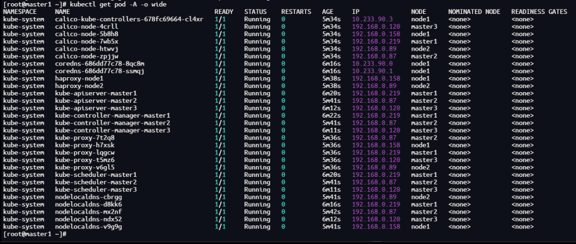Click IP 192.168.0.89 in calico-node-htwvj row

tap(374, 49)
